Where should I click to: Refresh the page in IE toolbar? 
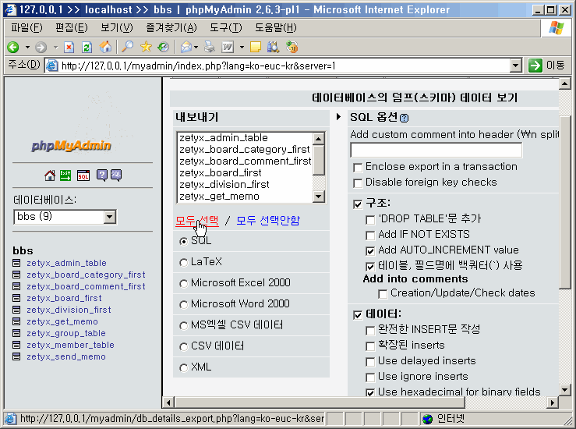tap(87, 47)
